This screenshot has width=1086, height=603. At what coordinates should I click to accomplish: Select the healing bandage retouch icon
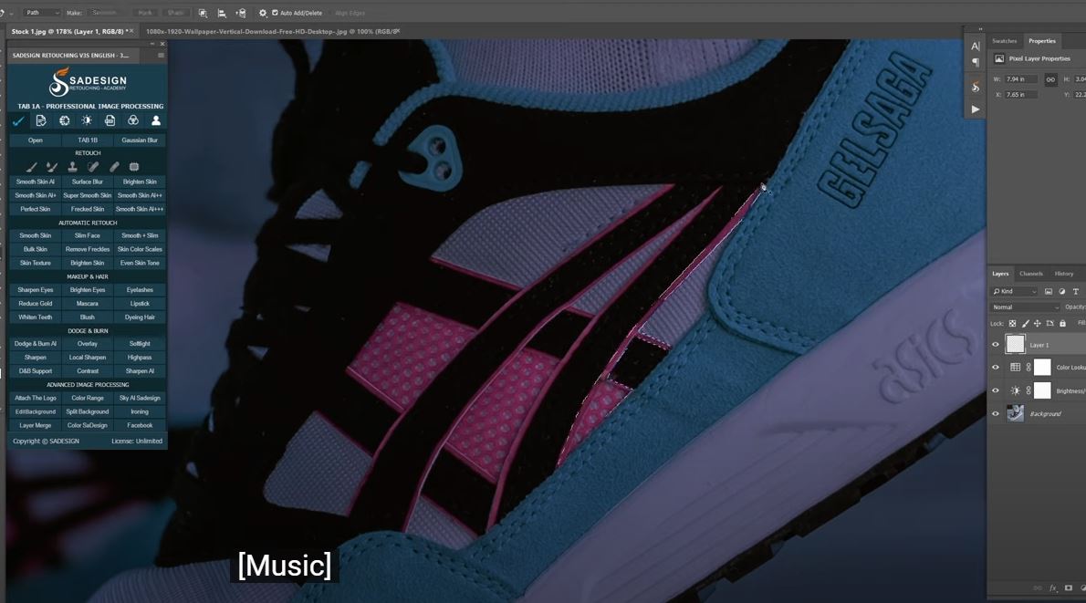(114, 167)
